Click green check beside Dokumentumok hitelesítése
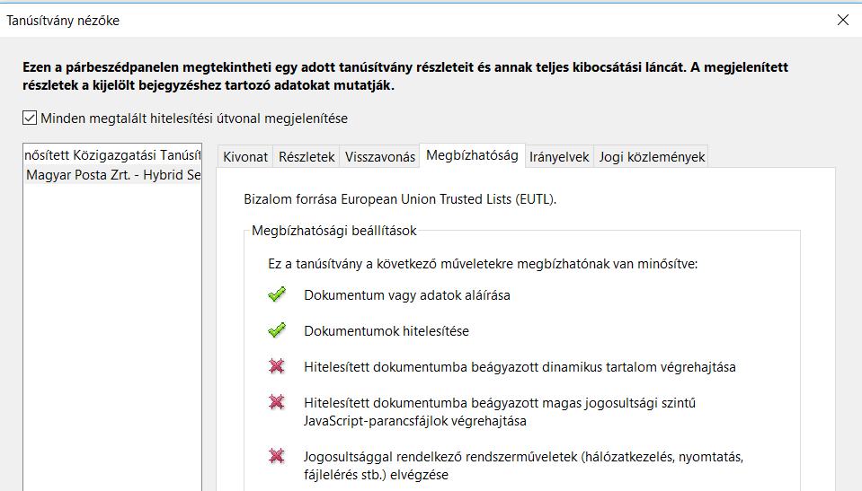This screenshot has height=491, width=862. [277, 330]
